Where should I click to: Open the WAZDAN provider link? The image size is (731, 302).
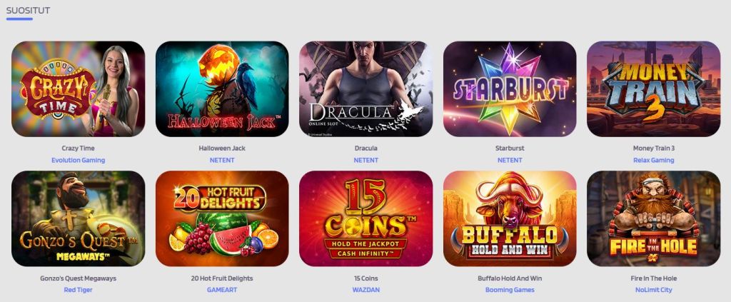pyautogui.click(x=366, y=290)
